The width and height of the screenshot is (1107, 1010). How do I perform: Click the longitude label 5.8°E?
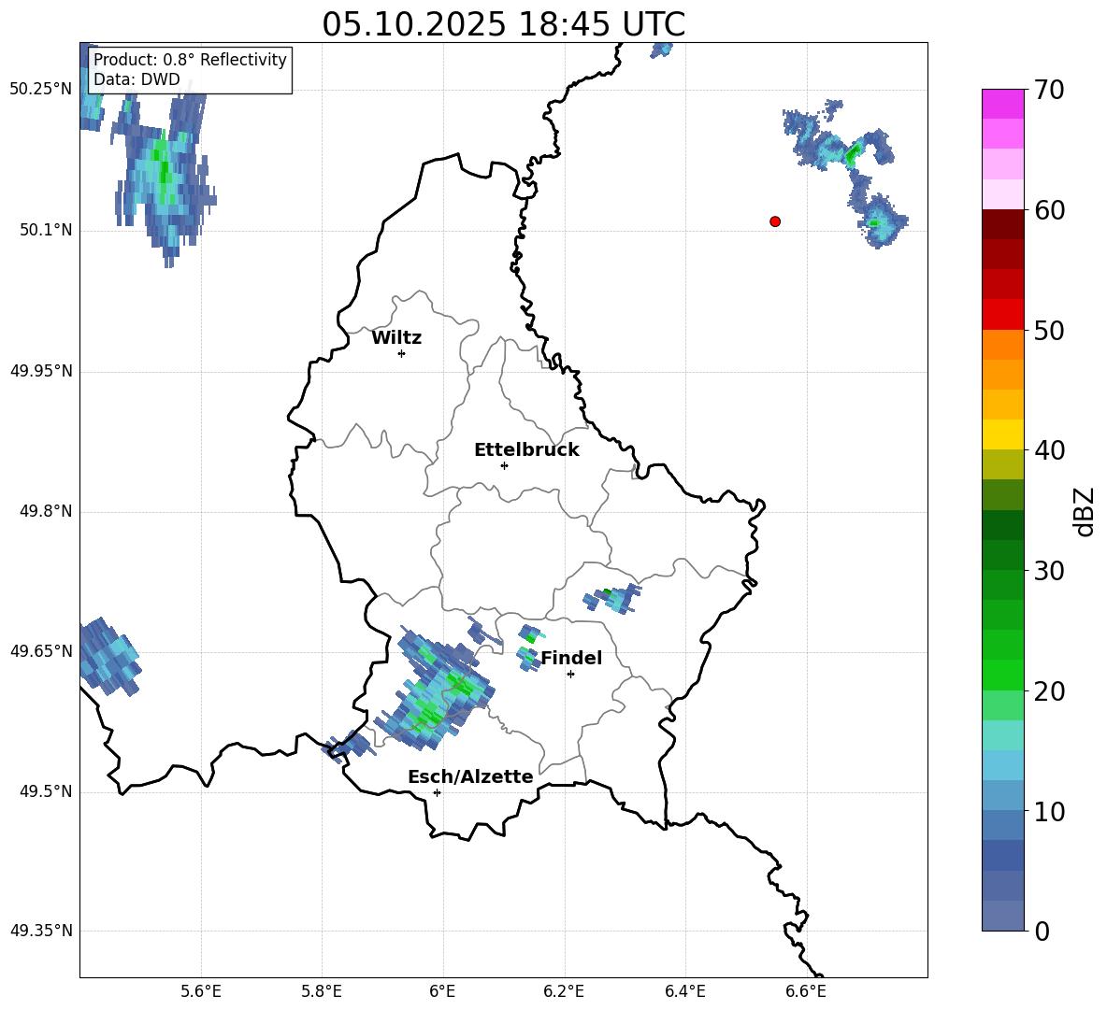[322, 991]
